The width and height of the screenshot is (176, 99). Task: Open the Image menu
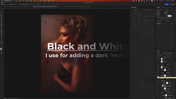[20, 1]
